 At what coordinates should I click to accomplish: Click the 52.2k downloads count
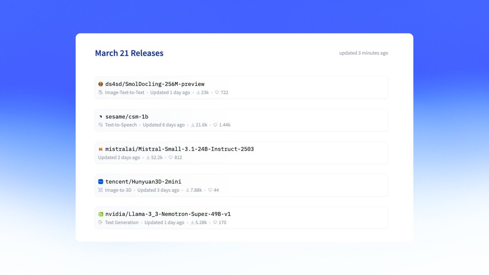tap(157, 158)
